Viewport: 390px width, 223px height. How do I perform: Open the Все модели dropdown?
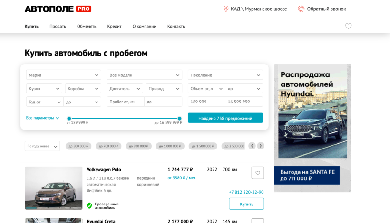144,75
